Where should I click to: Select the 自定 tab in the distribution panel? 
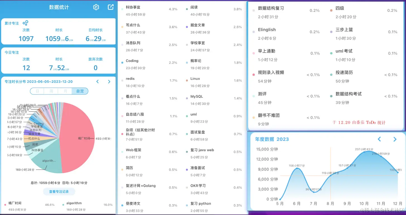coord(80,91)
